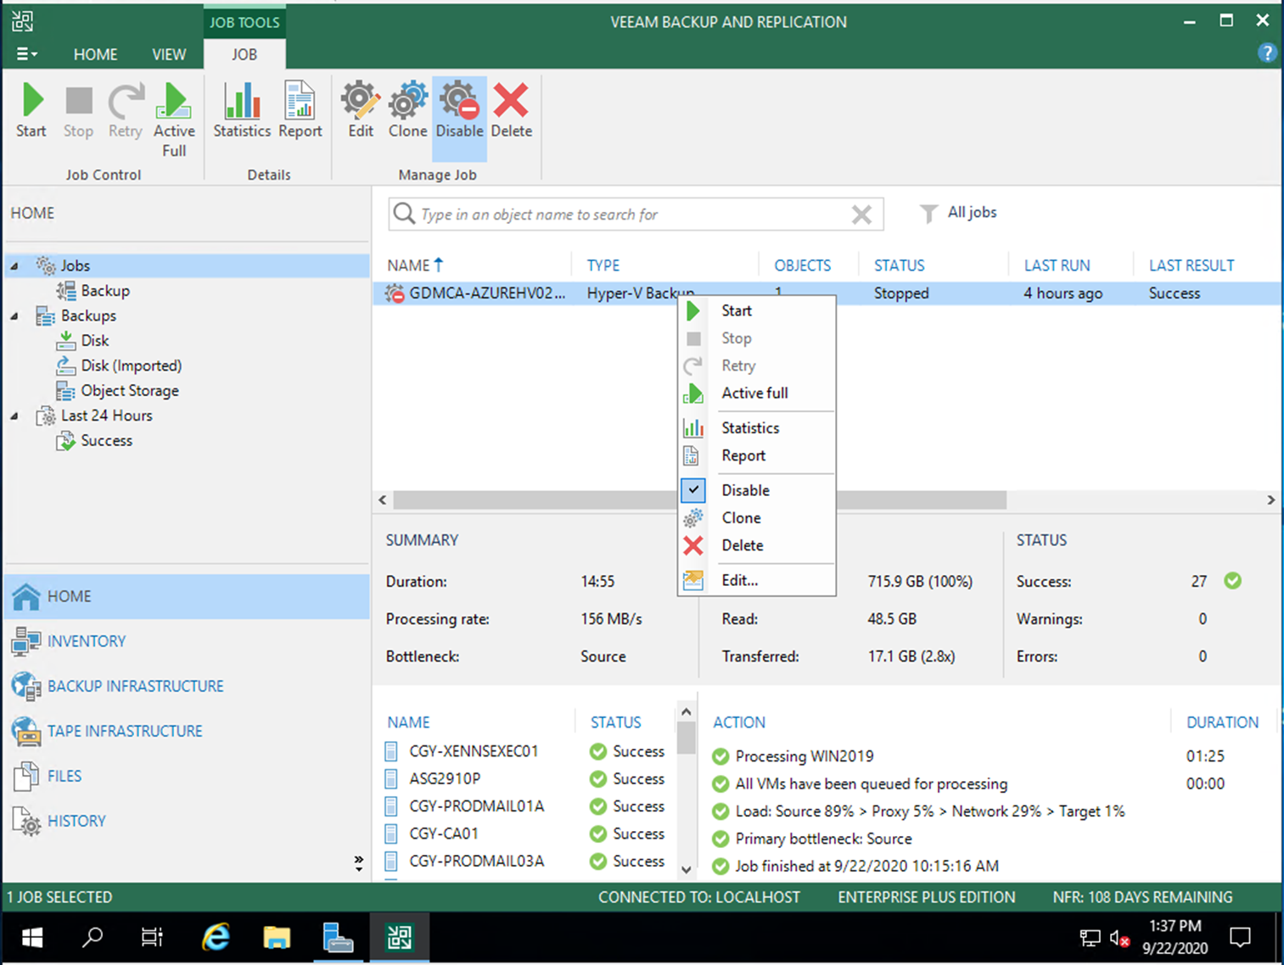Viewport: 1284px width, 965px height.
Task: Select CGY-PRODMAIL01A in VM list
Action: [x=476, y=806]
